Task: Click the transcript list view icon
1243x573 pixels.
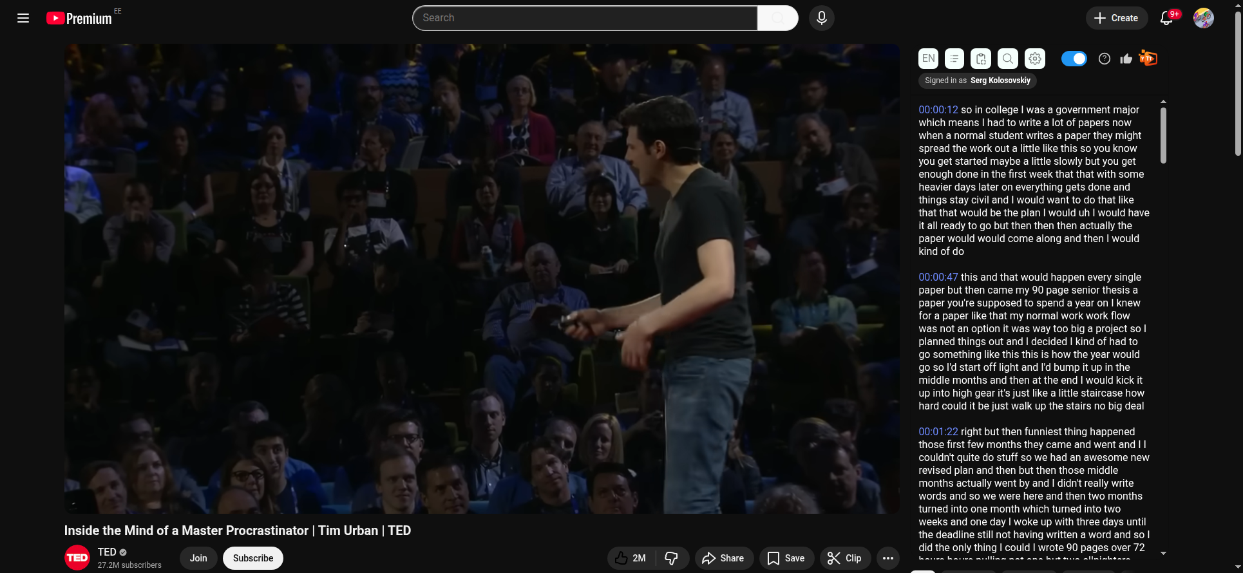Action: point(954,59)
